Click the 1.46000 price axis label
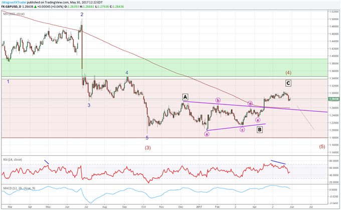Viewport: 341px width, 210px height. pyautogui.click(x=334, y=34)
